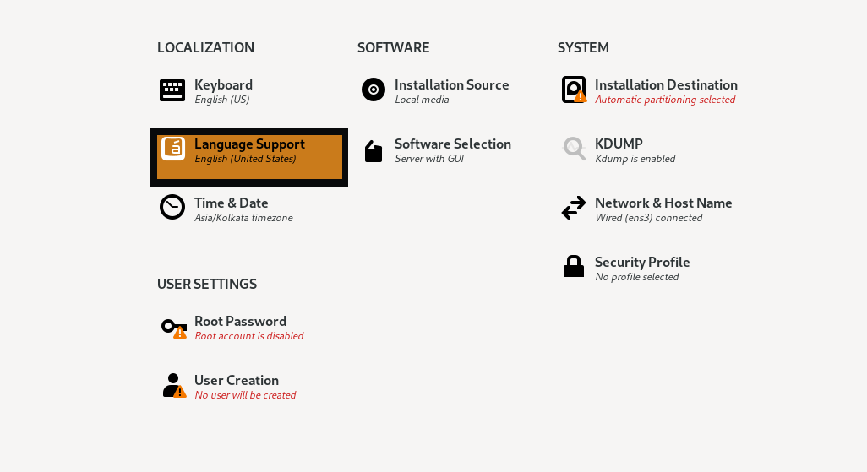The height and width of the screenshot is (472, 867).
Task: Click the KDUMP magnifier icon
Action: click(574, 149)
